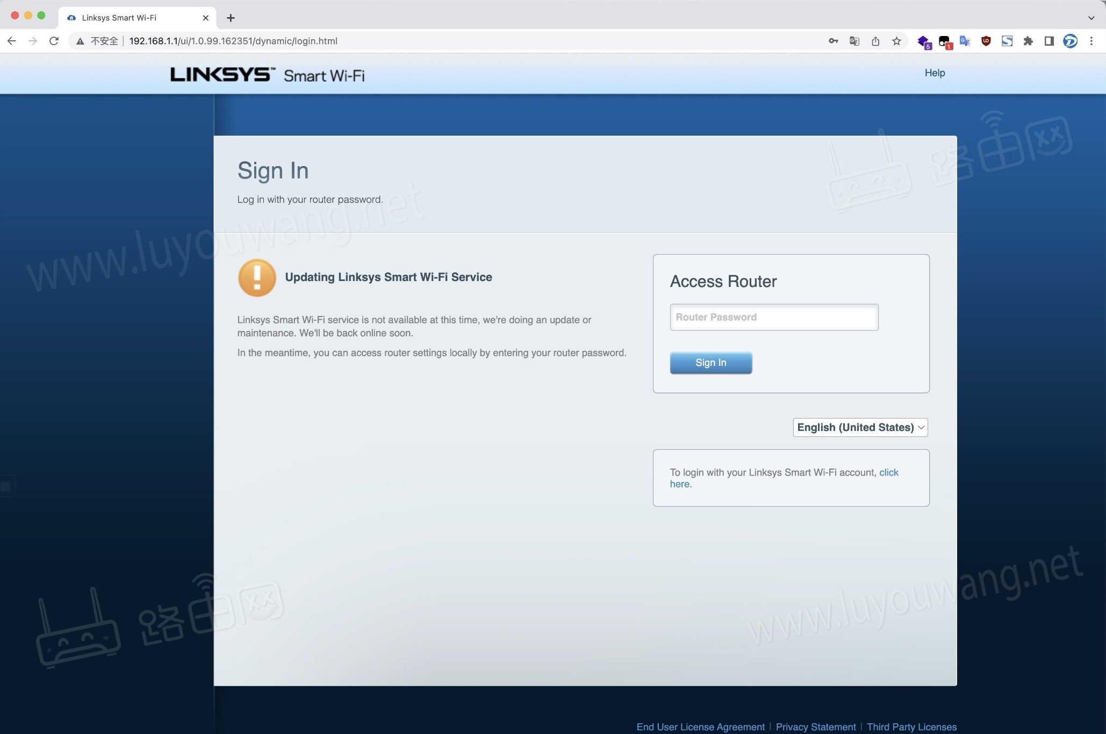1106x734 pixels.
Task: Click the share page icon
Action: click(875, 41)
